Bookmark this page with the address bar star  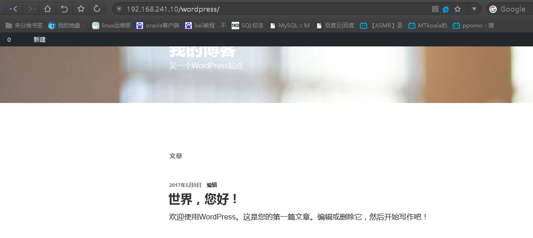point(457,9)
